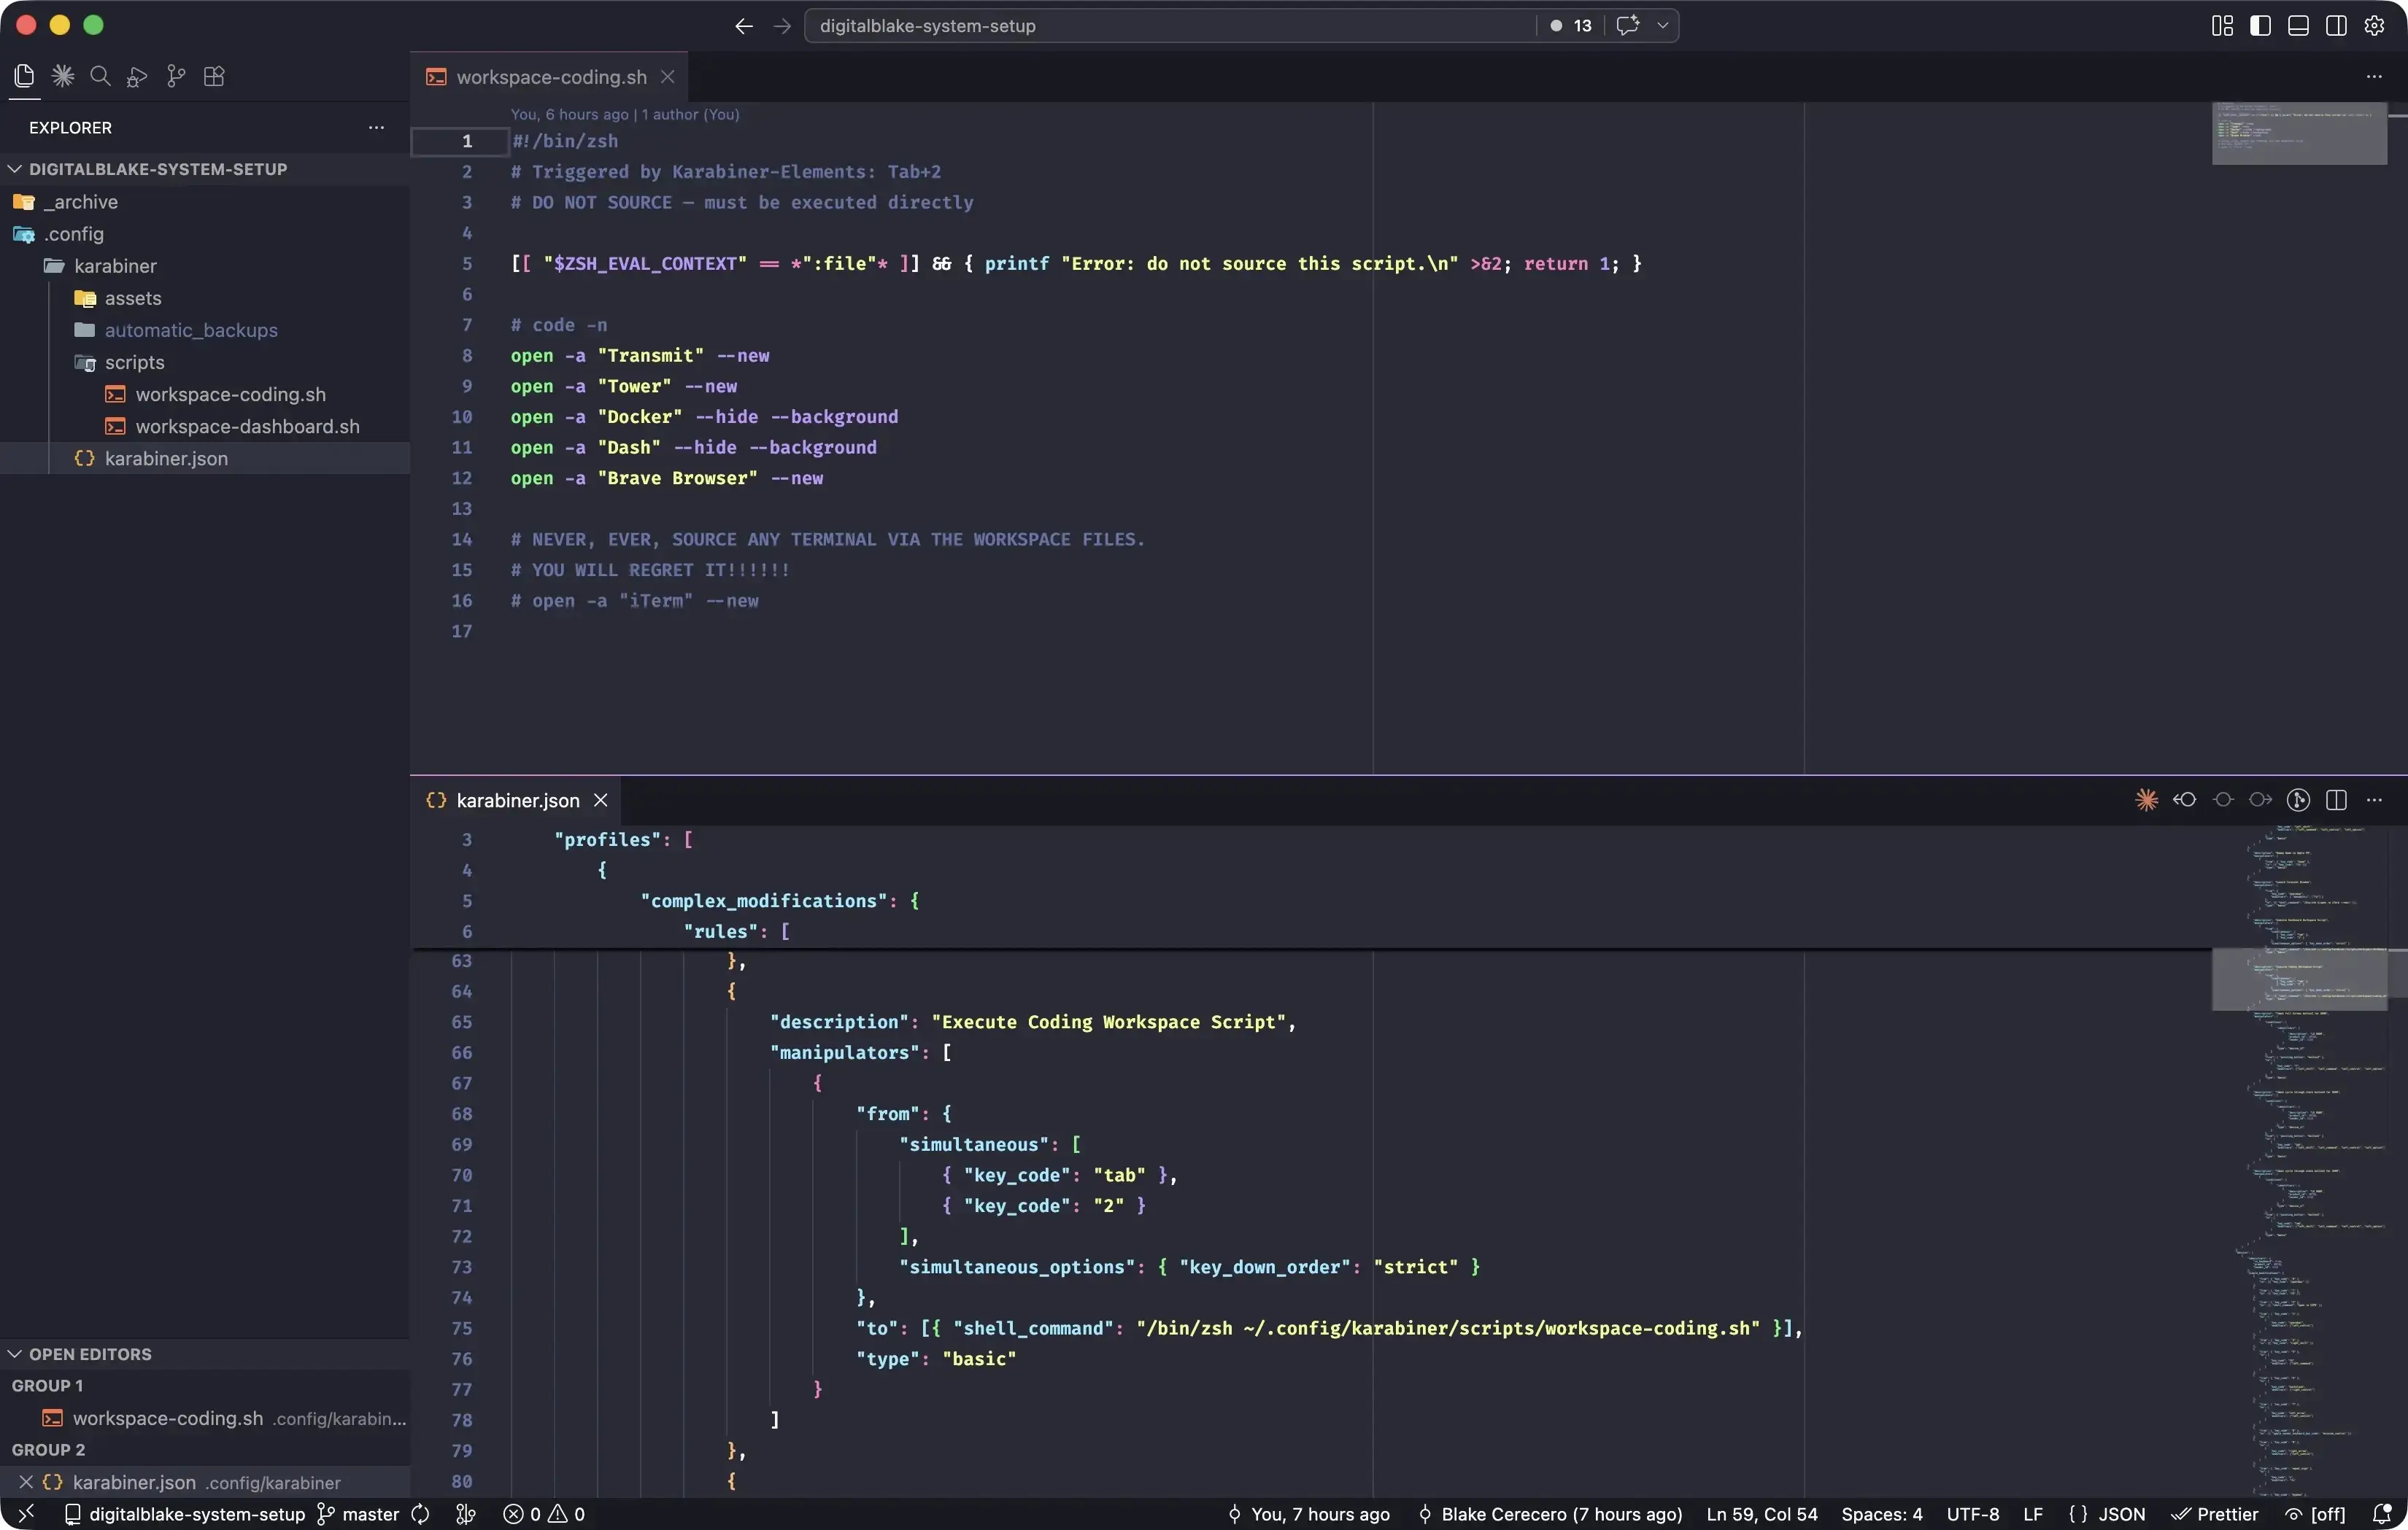Viewport: 2408px width, 1530px height.
Task: Click the orange Claude icon in the karabiner.json toolbar
Action: 2146,799
